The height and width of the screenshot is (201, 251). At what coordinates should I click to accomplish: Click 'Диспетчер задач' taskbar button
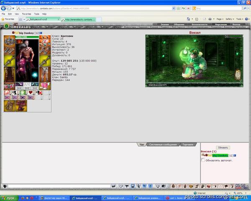54,198
